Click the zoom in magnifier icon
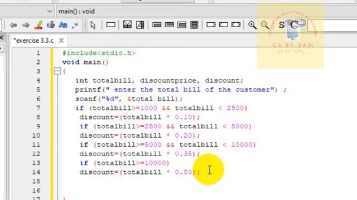 [252, 25]
